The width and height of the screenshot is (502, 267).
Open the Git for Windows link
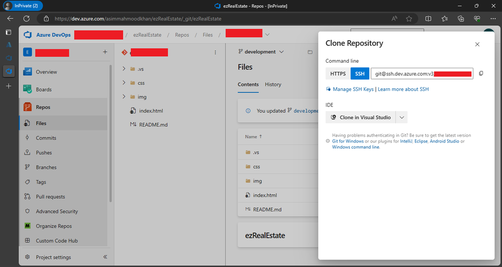tap(348, 141)
